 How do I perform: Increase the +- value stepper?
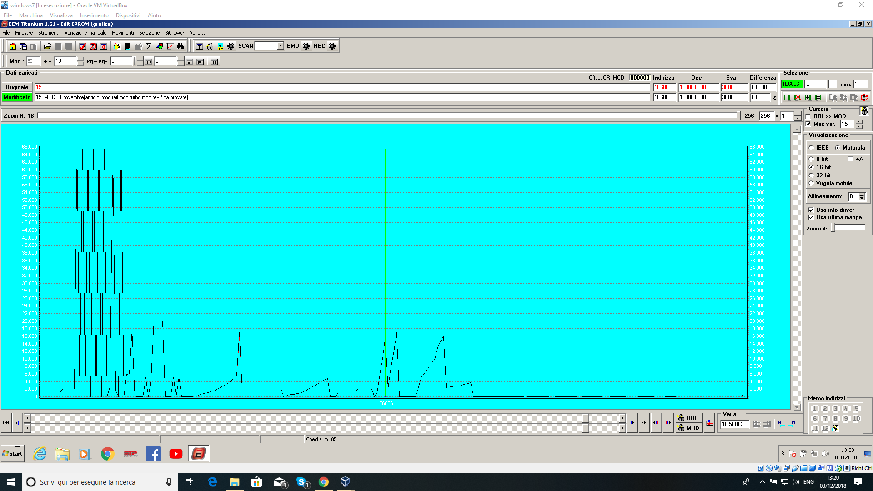[80, 59]
